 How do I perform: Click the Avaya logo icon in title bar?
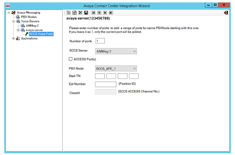(x=8, y=6)
